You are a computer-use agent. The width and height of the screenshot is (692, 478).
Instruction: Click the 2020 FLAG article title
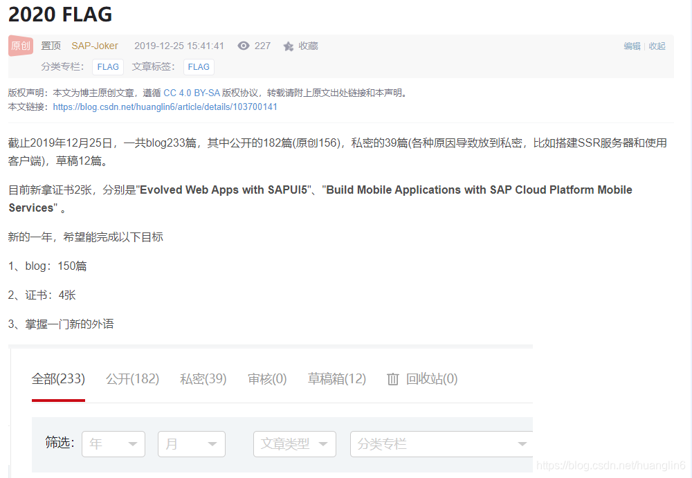(x=60, y=15)
